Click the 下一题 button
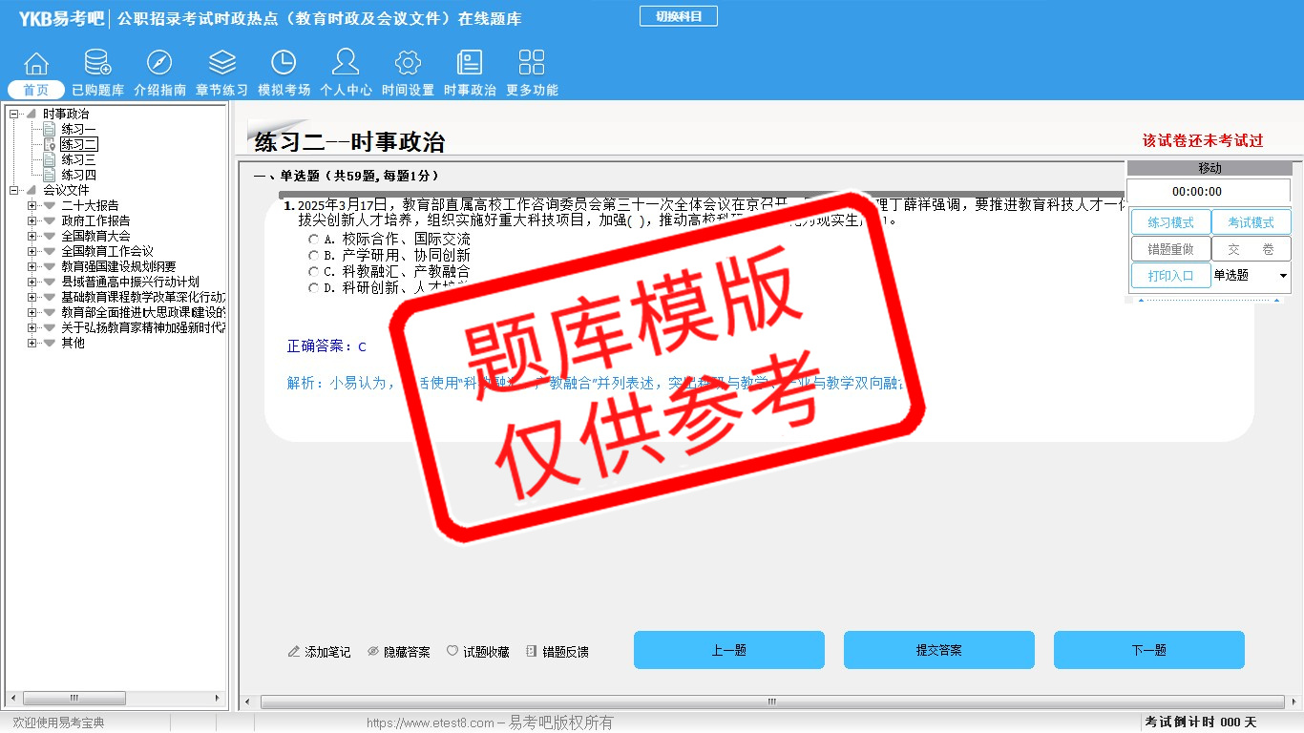 (1148, 650)
